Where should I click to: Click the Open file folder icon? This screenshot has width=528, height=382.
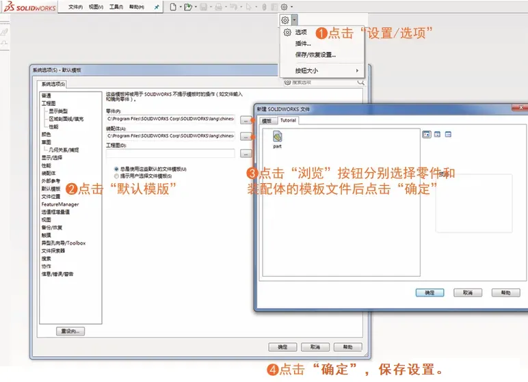(188, 7)
